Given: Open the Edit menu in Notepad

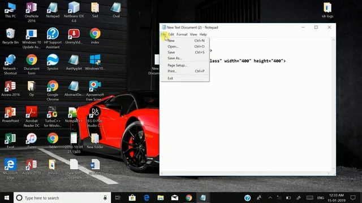Looking at the screenshot, I should (x=171, y=34).
